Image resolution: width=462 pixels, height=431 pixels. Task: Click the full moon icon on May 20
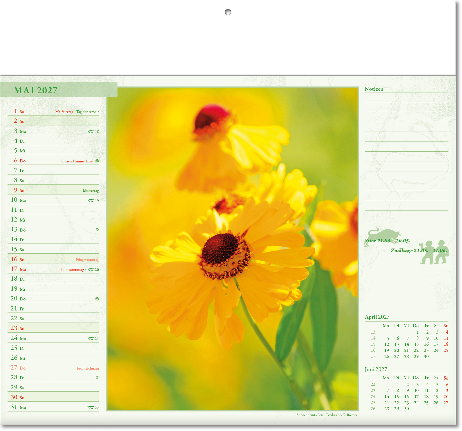click(97, 299)
